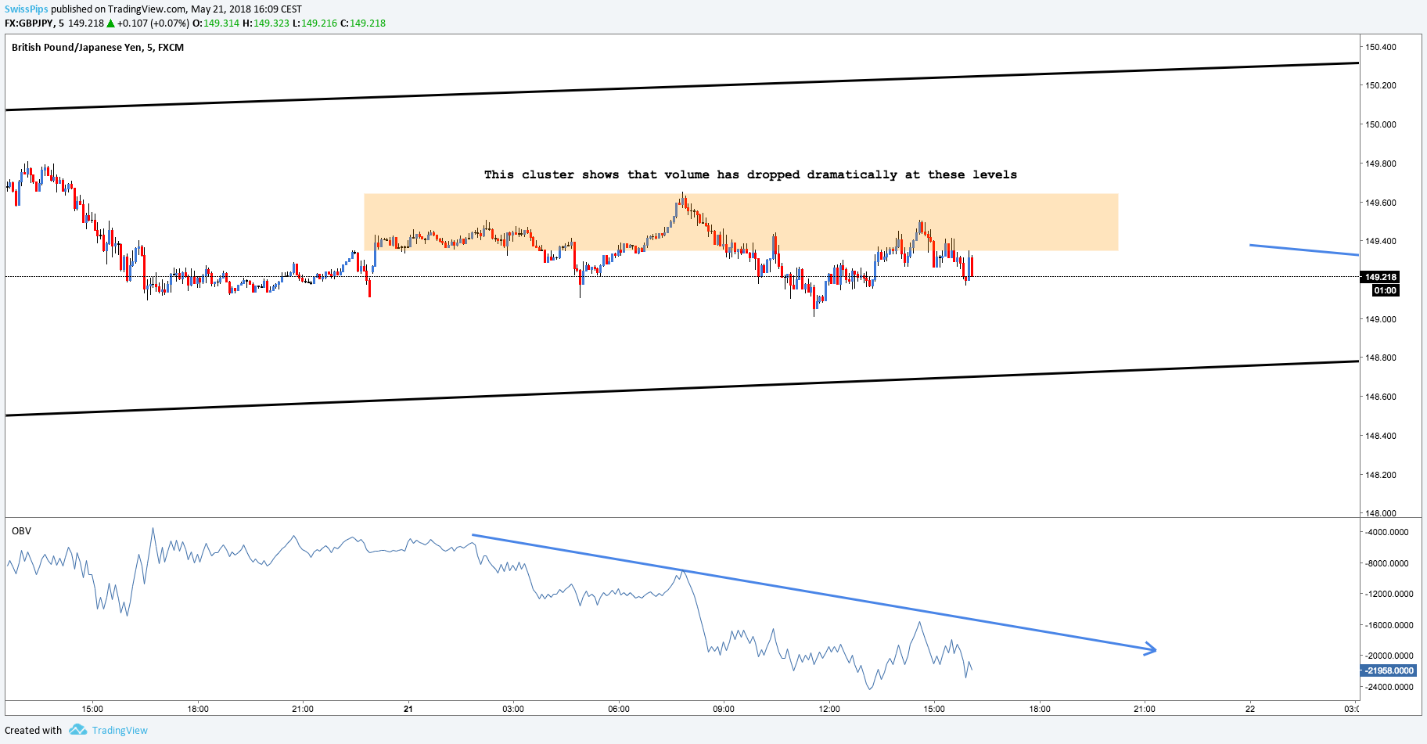
Task: Click the 15:00 time label at left
Action: 92,709
